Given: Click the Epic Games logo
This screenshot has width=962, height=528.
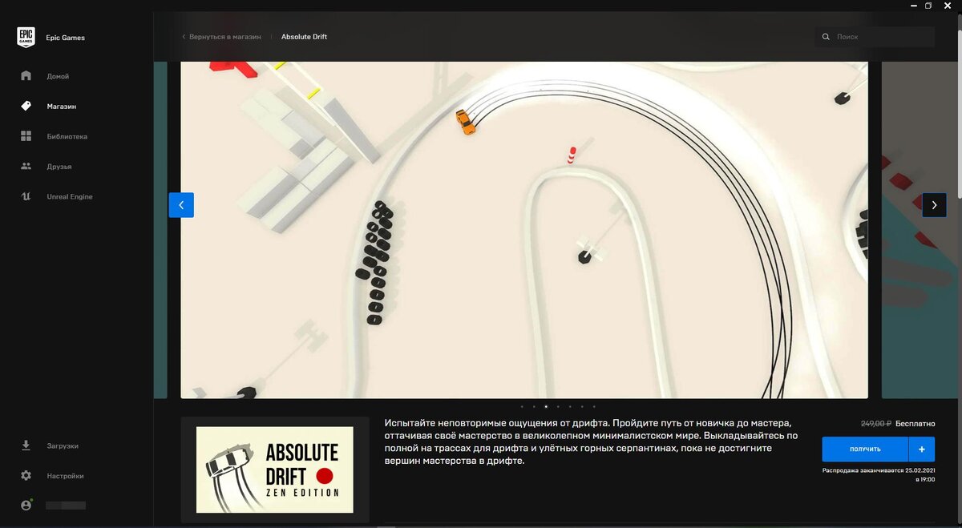Looking at the screenshot, I should pyautogui.click(x=26, y=37).
